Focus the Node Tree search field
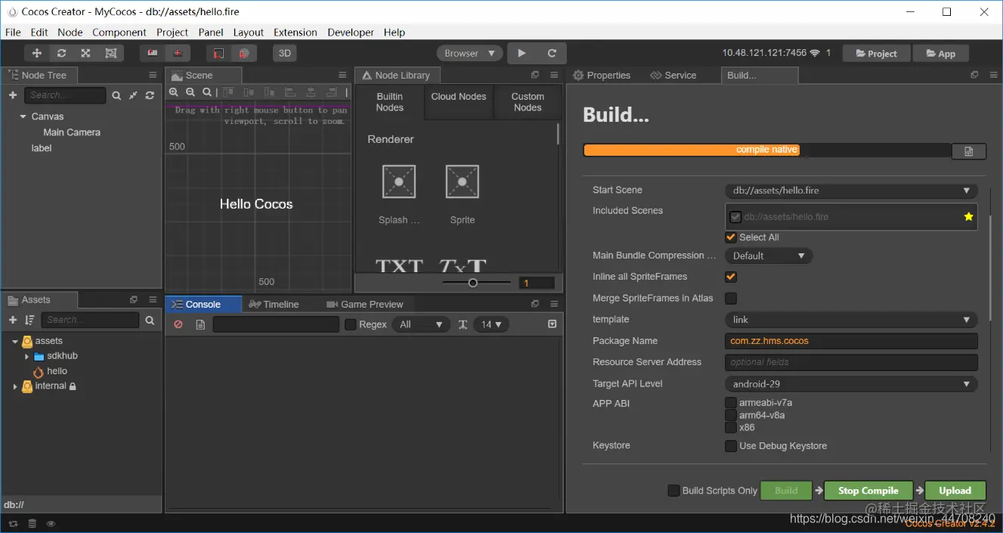 (x=65, y=95)
